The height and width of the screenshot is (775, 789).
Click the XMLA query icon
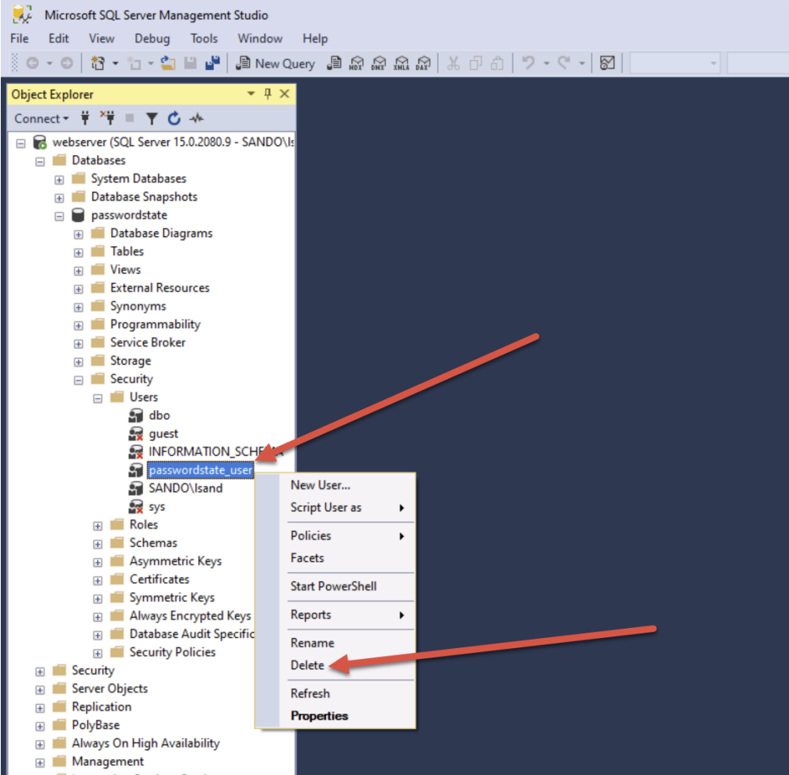tap(401, 63)
